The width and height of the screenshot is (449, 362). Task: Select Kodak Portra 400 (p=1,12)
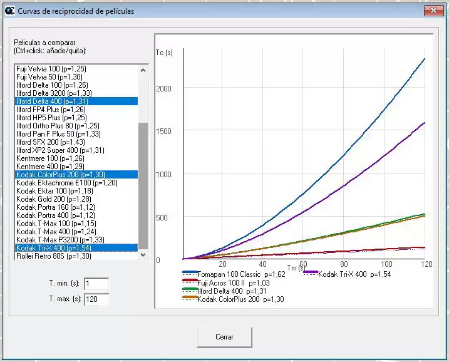(x=76, y=215)
